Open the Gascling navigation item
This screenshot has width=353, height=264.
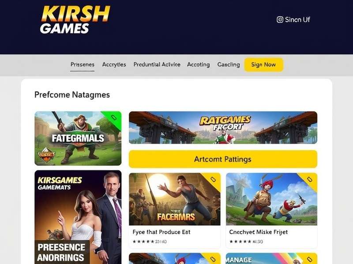[229, 64]
